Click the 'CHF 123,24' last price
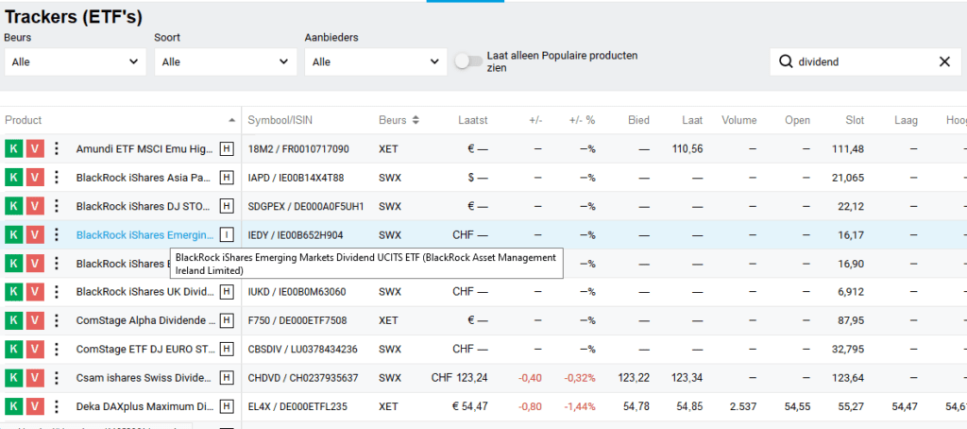Screen dimensions: 967x429 (460, 378)
